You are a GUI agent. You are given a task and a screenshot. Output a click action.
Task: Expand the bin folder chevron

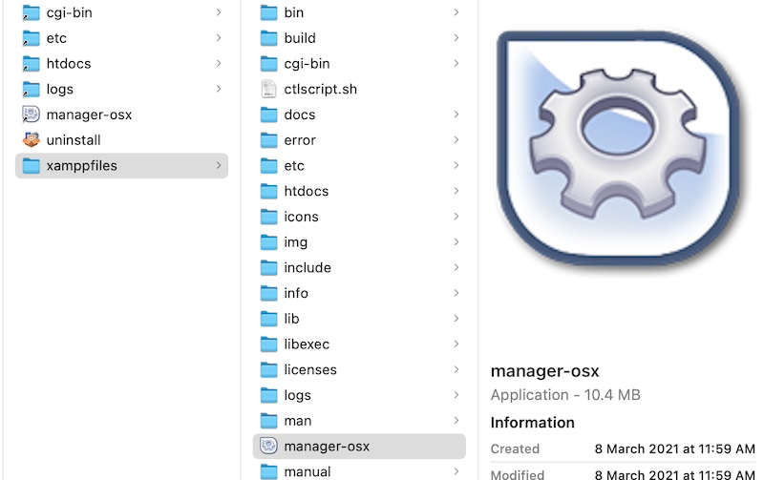tap(456, 12)
